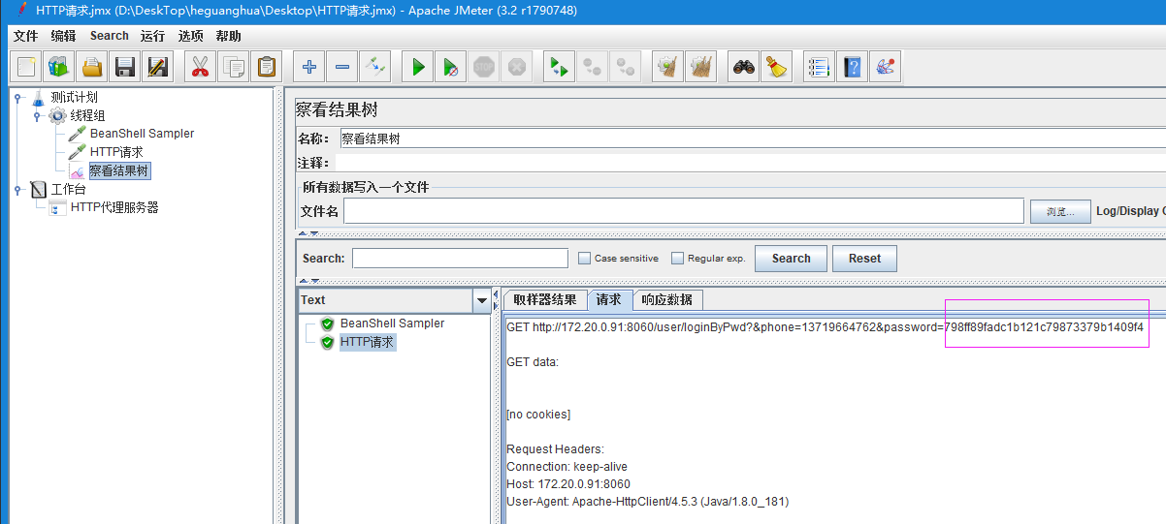
Task: Select 测试计划 root node
Action: click(74, 97)
